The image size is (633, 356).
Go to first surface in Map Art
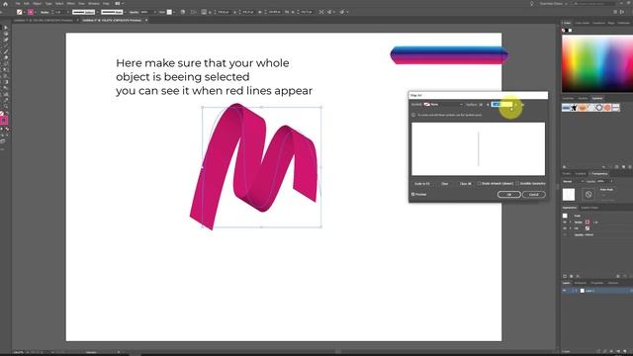coord(481,105)
